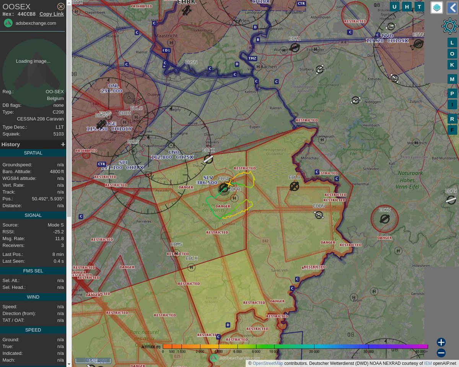Image resolution: width=459 pixels, height=367 pixels.
Task: Copy link for hex 44CCB8
Action: [x=52, y=14]
